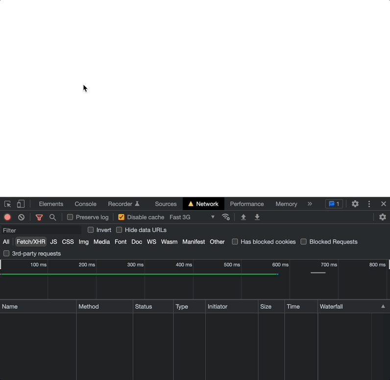Import HAR file with upload arrow
The image size is (390, 380).
[244, 217]
